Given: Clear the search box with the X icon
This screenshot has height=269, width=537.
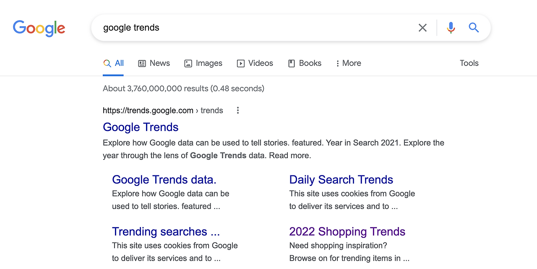Looking at the screenshot, I should coord(422,28).
